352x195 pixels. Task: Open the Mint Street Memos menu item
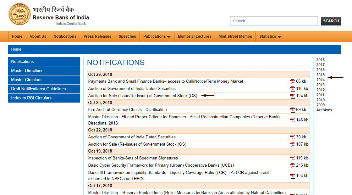click(x=235, y=36)
